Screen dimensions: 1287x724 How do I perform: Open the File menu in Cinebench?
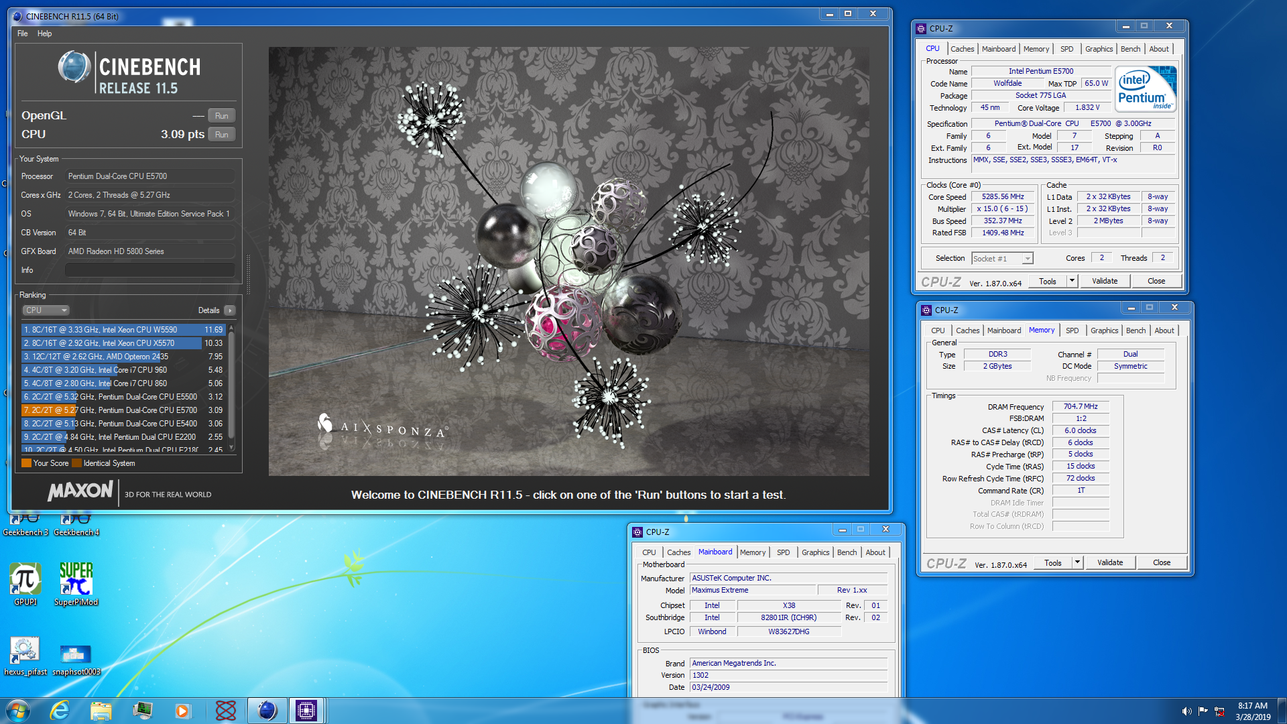(23, 34)
